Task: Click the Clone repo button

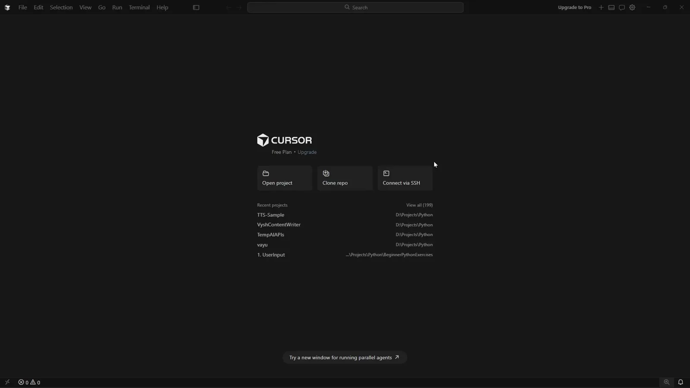Action: [345, 178]
